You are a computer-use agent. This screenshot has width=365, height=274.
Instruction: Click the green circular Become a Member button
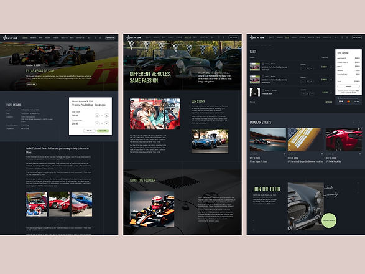329,220
